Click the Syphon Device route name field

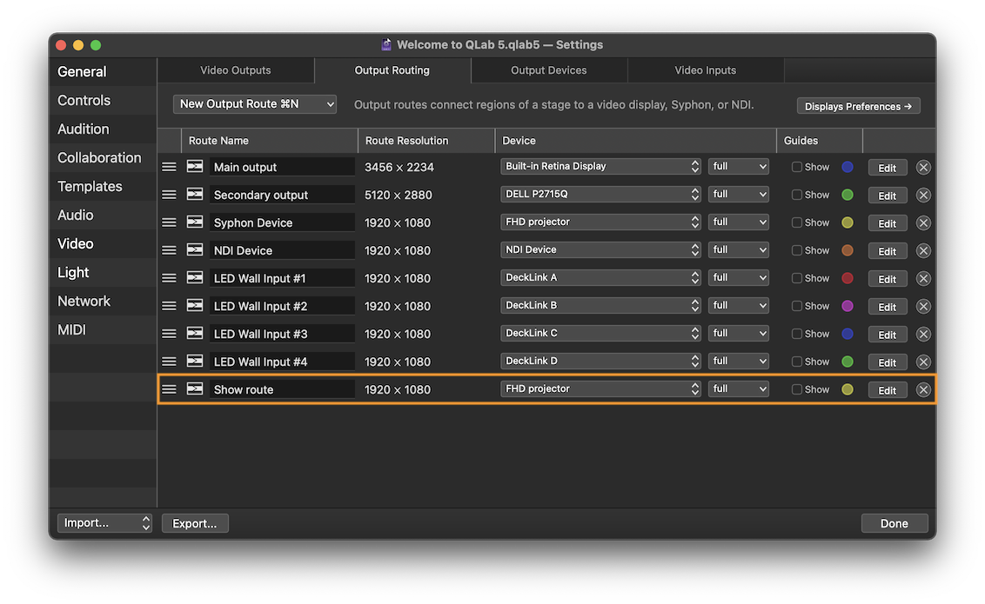pos(281,222)
